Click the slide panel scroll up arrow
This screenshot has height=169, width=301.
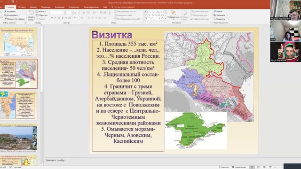(x=42, y=26)
